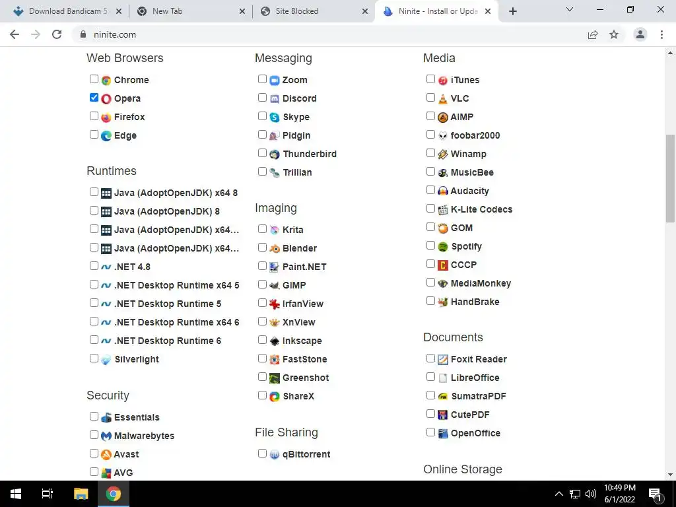Click the Spotify icon
The height and width of the screenshot is (507, 676).
pos(443,247)
